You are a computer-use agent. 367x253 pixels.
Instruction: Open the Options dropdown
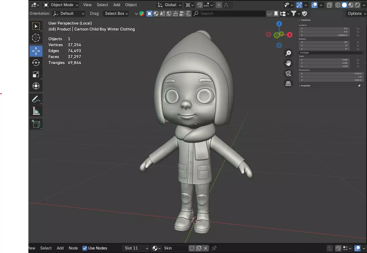(x=356, y=14)
